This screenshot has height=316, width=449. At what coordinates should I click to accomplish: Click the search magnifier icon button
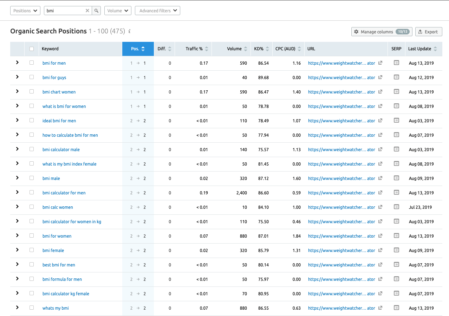[x=96, y=11]
